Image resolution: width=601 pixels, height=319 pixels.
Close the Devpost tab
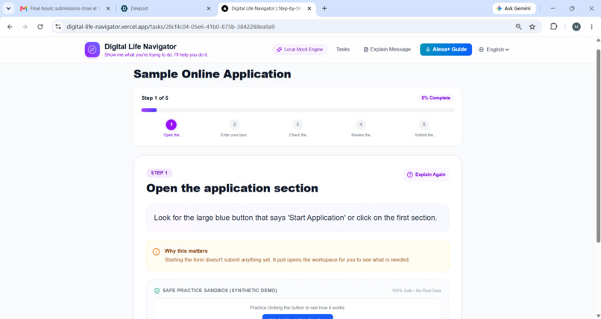pos(209,8)
